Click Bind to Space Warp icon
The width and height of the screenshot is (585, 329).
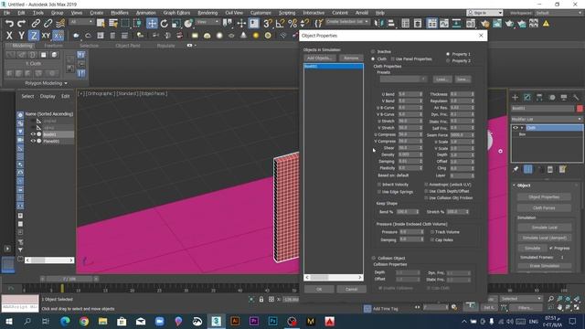point(60,24)
